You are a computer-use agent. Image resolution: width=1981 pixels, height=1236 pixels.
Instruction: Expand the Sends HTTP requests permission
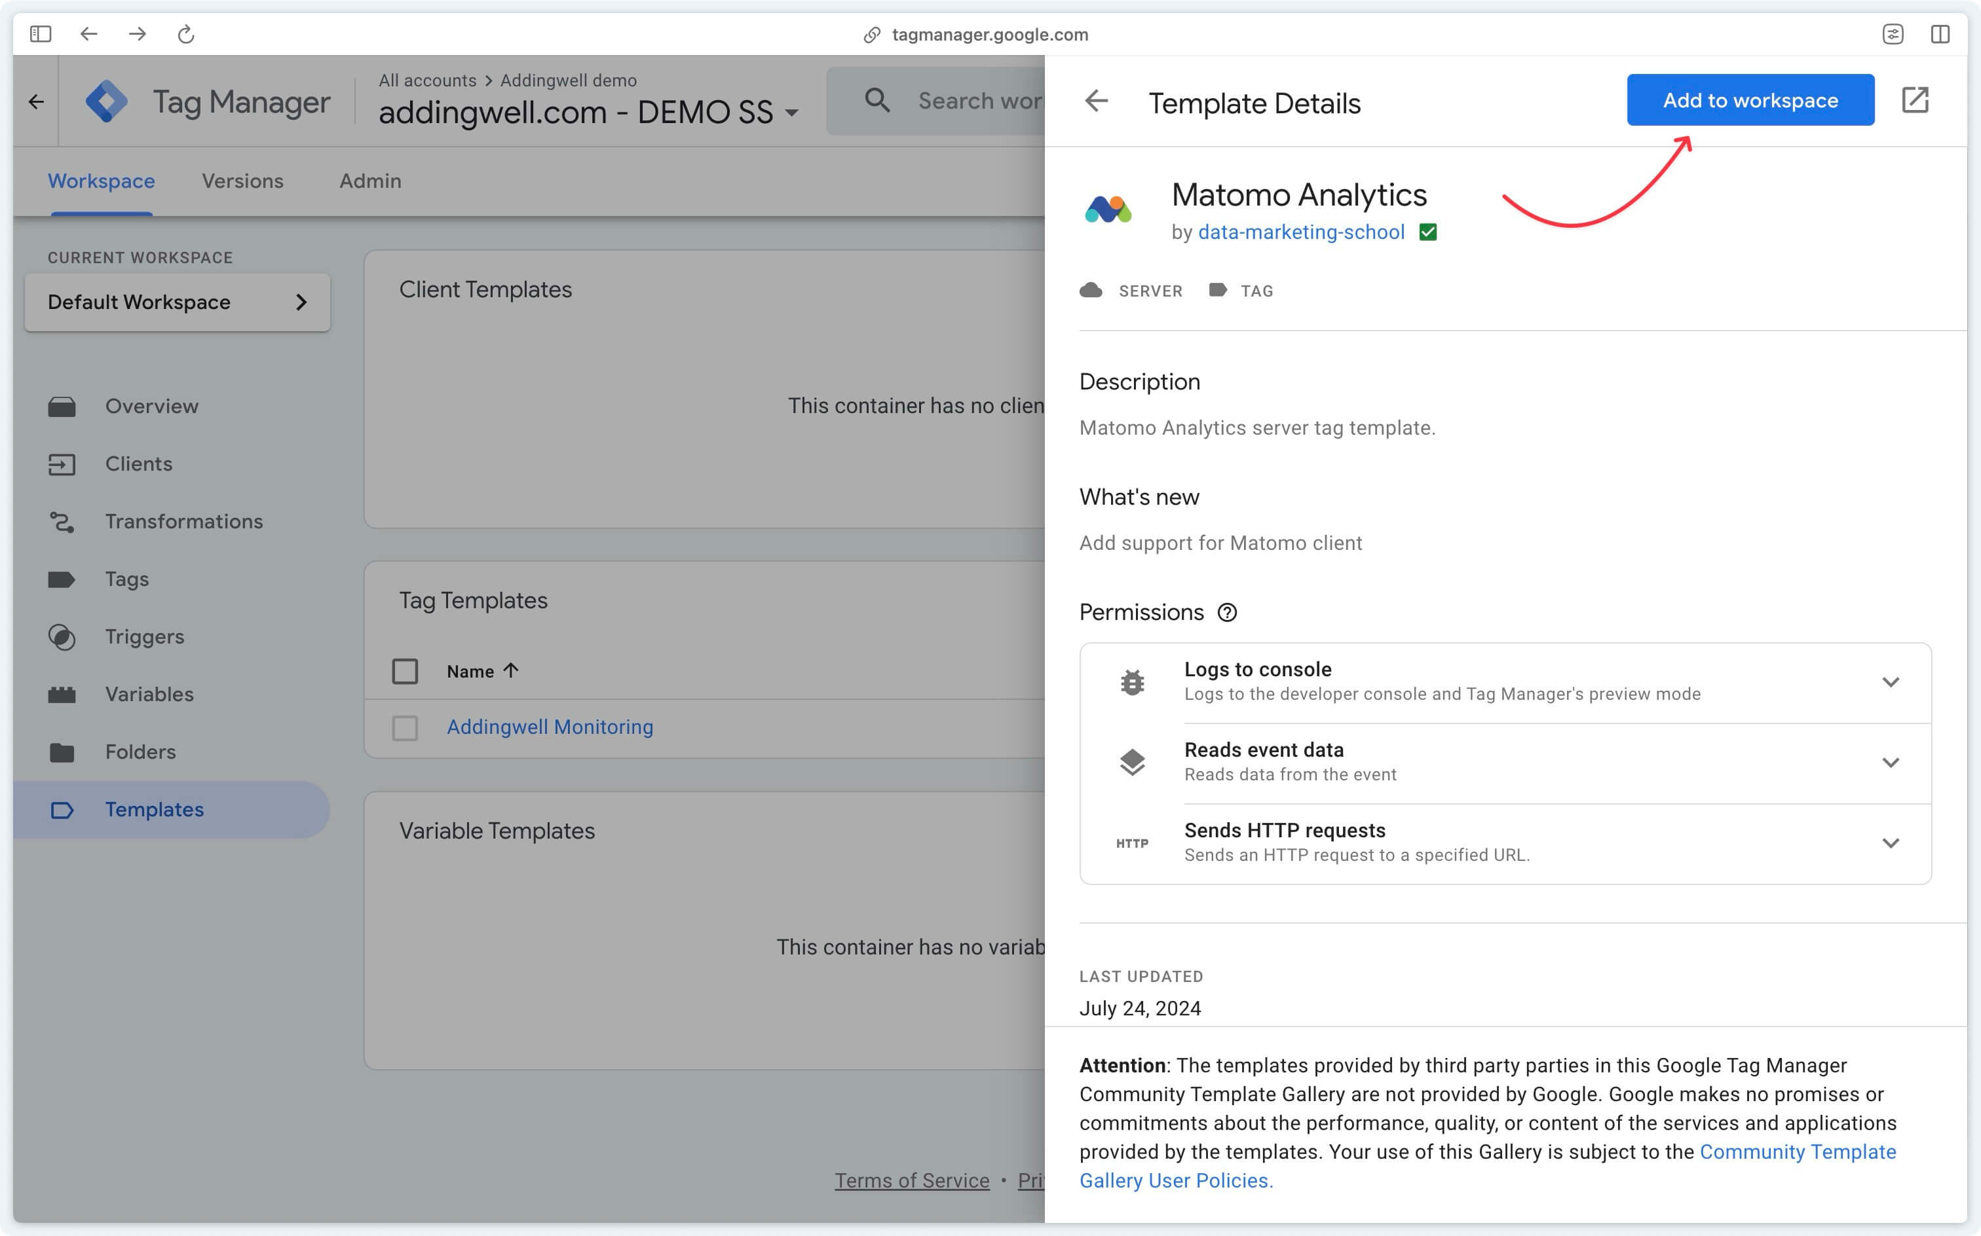tap(1893, 841)
